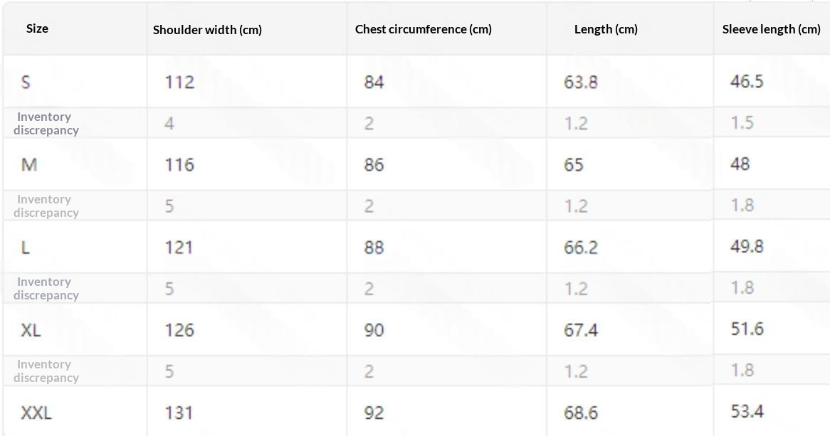Select the XXL size row label

[36, 413]
